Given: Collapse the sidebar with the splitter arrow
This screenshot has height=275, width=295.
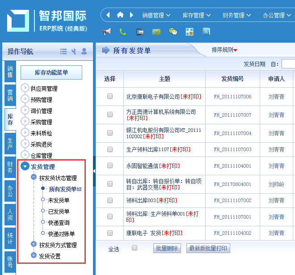Looking at the screenshot, I should [x=94, y=171].
